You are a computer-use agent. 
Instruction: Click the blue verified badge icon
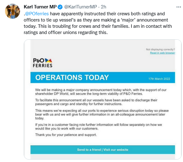[x=60, y=7]
